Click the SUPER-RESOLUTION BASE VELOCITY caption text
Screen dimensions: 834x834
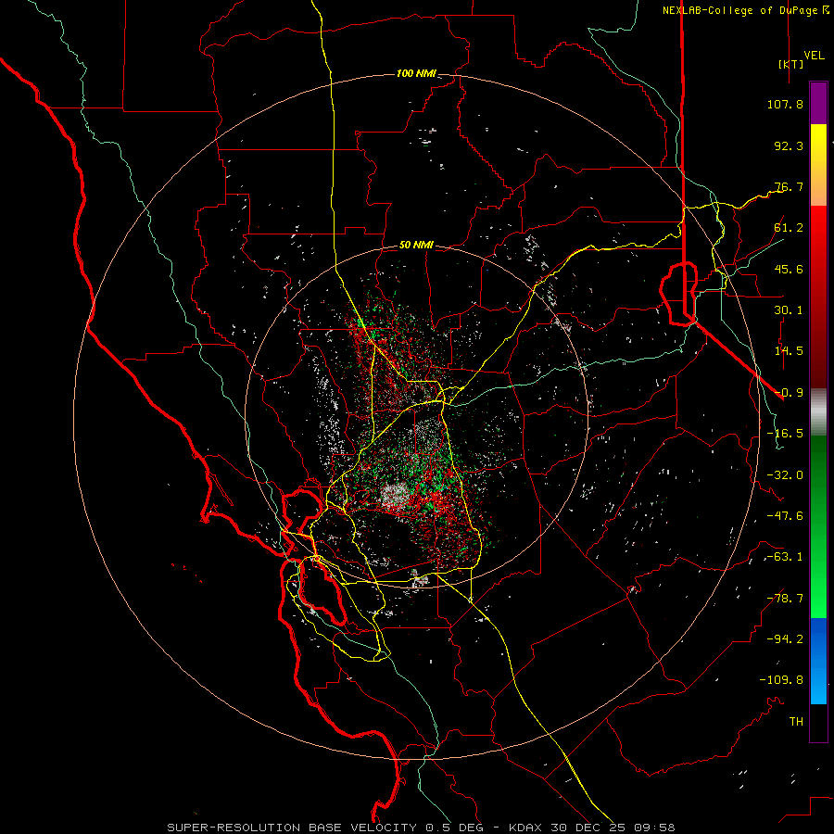pos(292,828)
